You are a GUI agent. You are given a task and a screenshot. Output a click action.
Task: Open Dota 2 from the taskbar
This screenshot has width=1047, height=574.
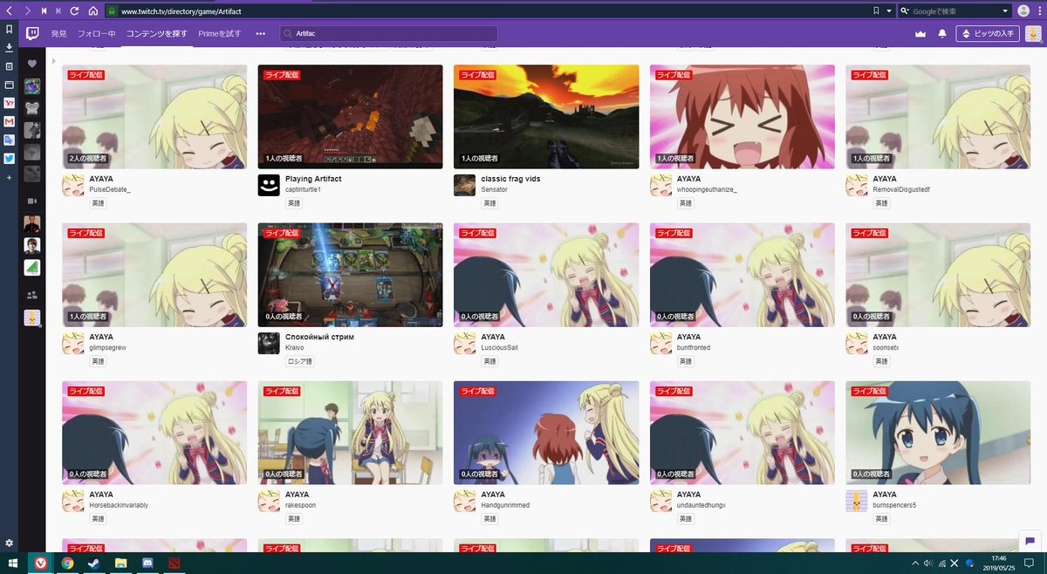(x=175, y=564)
